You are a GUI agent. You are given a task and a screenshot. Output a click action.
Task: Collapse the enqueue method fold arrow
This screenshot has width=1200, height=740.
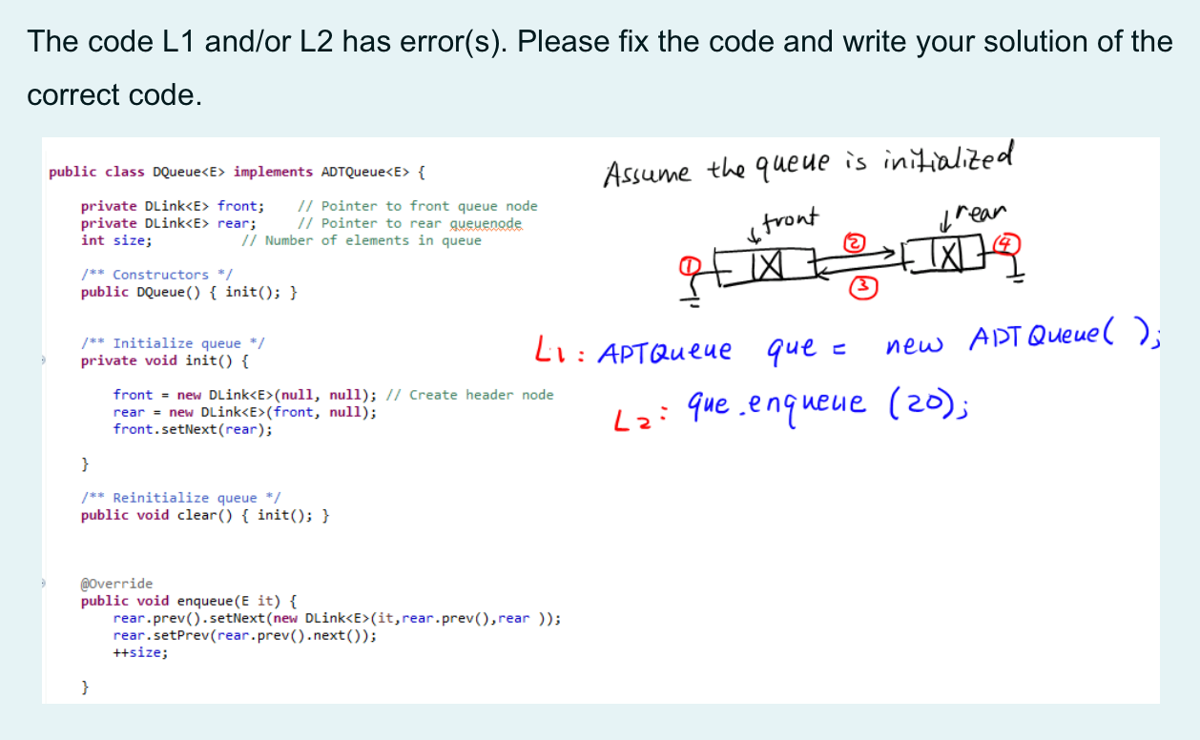pos(42,583)
